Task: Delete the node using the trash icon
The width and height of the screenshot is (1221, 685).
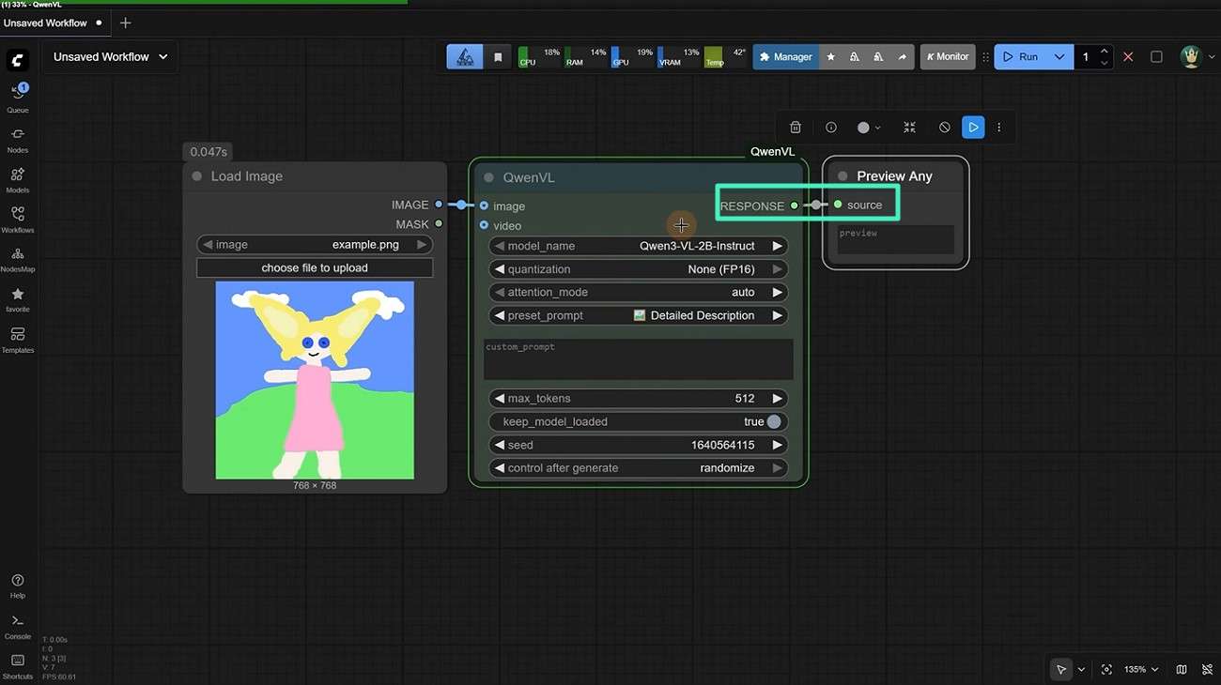Action: click(x=795, y=127)
